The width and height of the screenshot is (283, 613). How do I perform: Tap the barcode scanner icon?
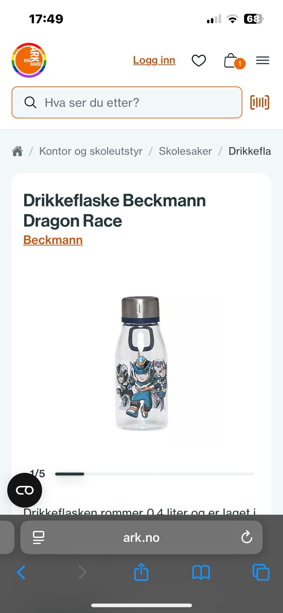[x=260, y=102]
